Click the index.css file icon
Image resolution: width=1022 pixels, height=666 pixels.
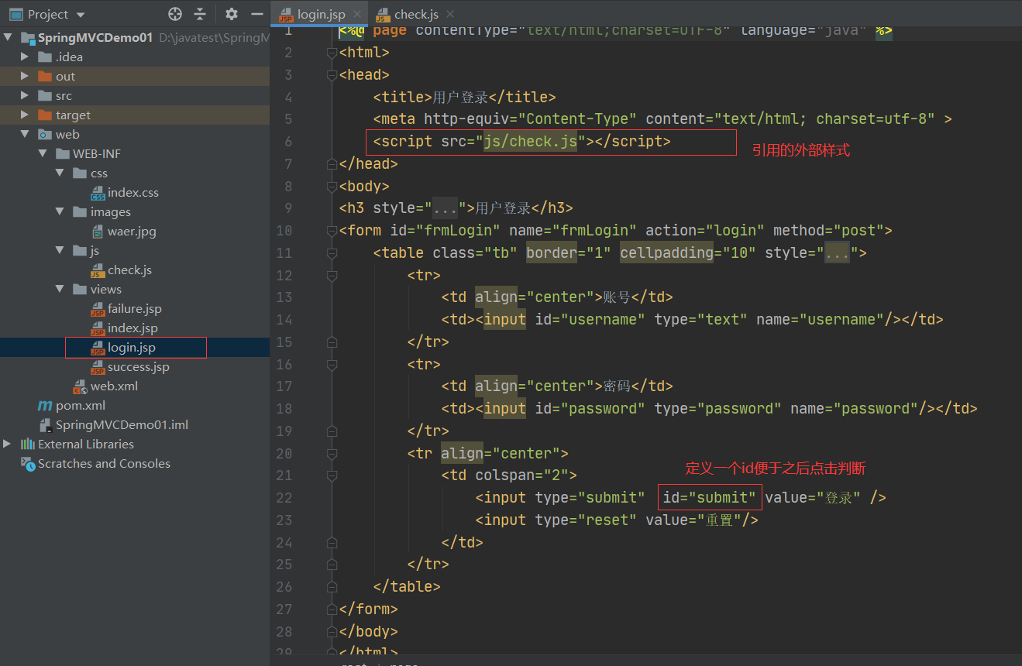pos(98,193)
